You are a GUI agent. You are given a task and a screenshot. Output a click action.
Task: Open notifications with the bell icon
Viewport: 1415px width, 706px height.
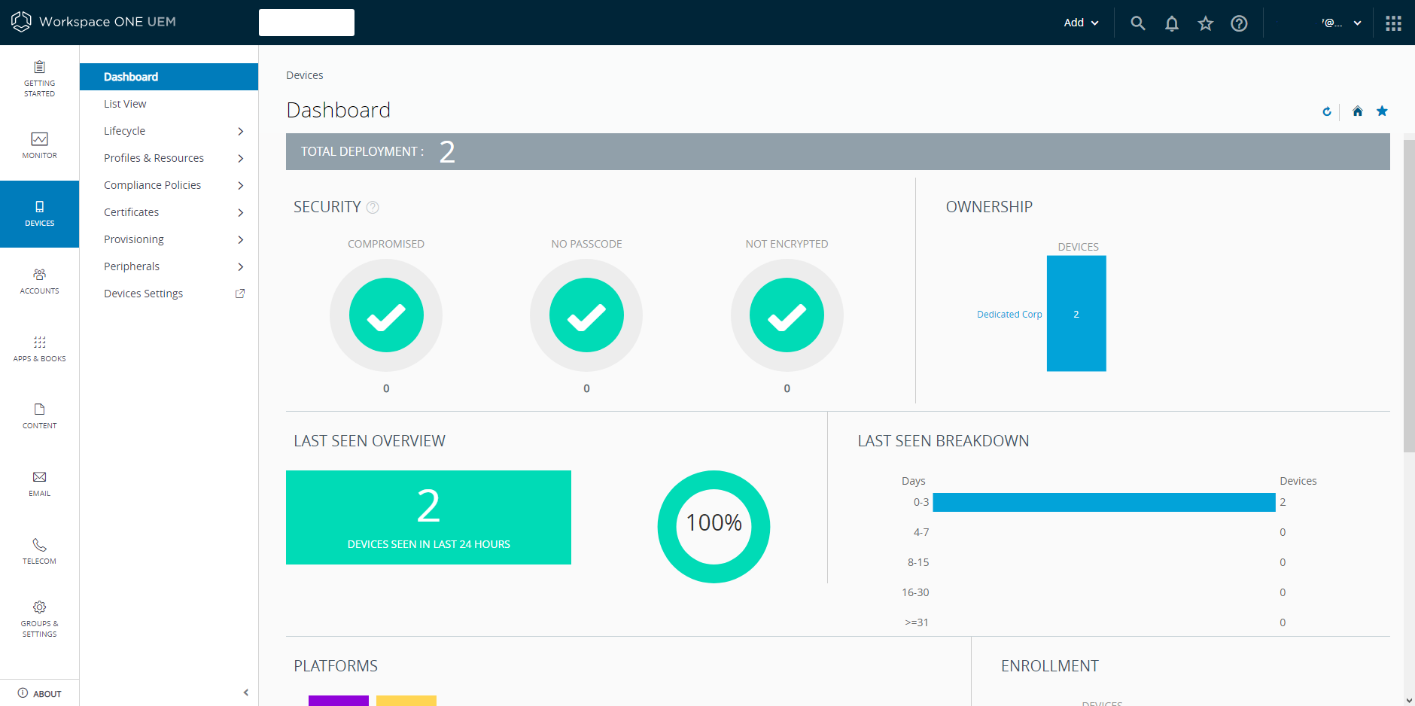pos(1171,23)
